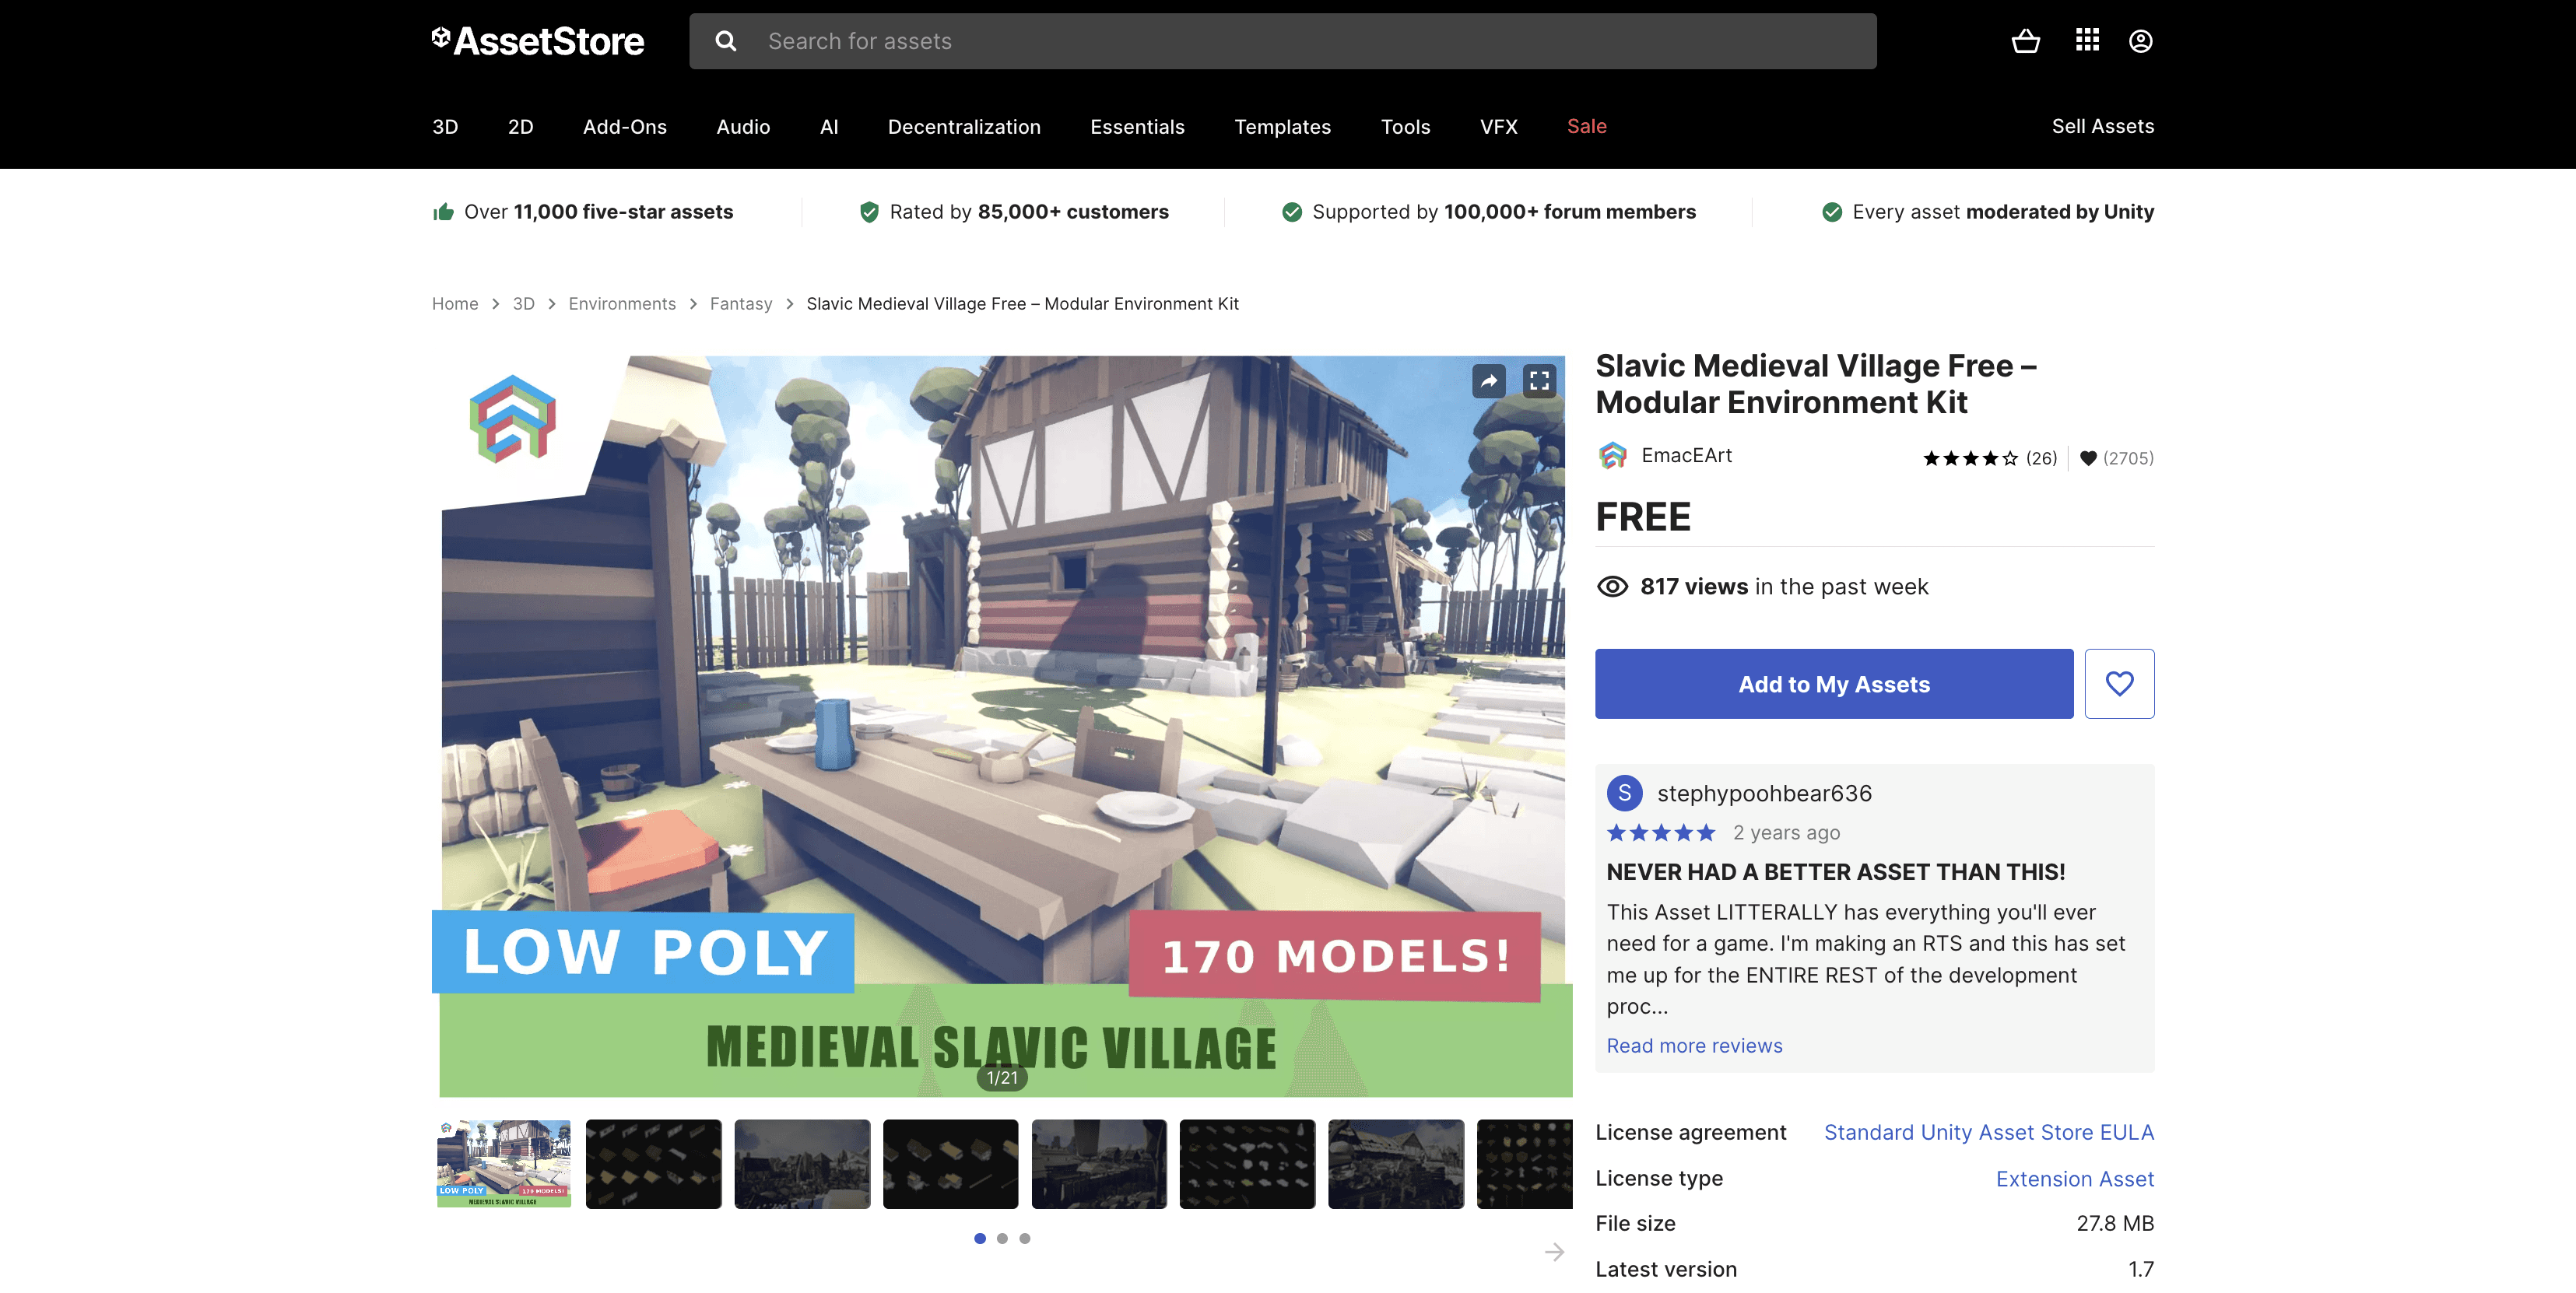Open the Essentials menu
Image resolution: width=2576 pixels, height=1293 pixels.
click(x=1137, y=127)
